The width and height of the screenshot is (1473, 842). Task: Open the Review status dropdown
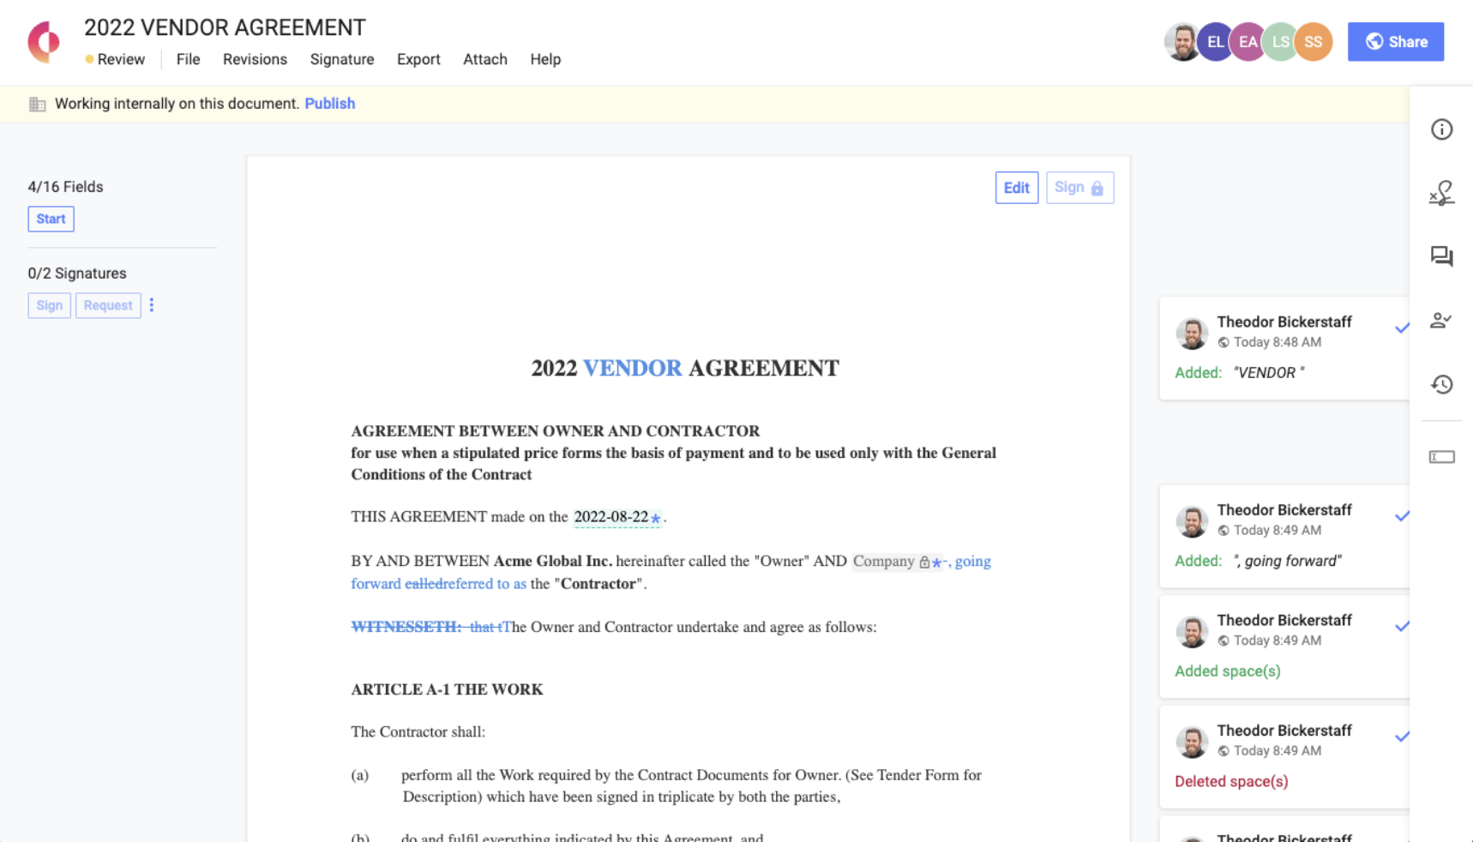(115, 59)
